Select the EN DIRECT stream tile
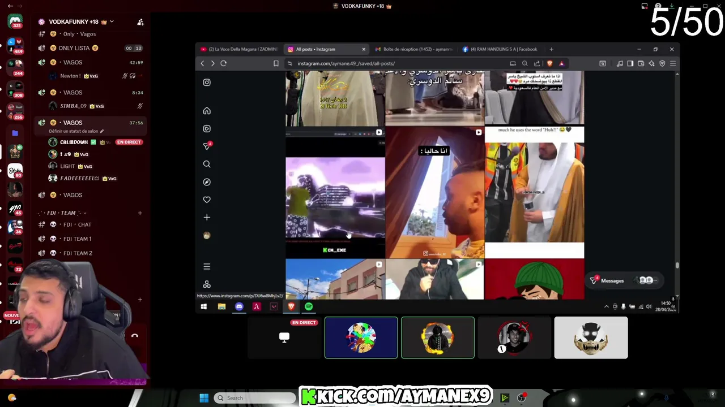Image resolution: width=725 pixels, height=407 pixels. (284, 337)
